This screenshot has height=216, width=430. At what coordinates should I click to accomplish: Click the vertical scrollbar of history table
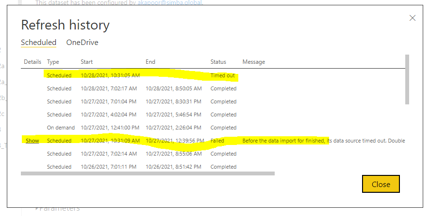tap(407, 79)
